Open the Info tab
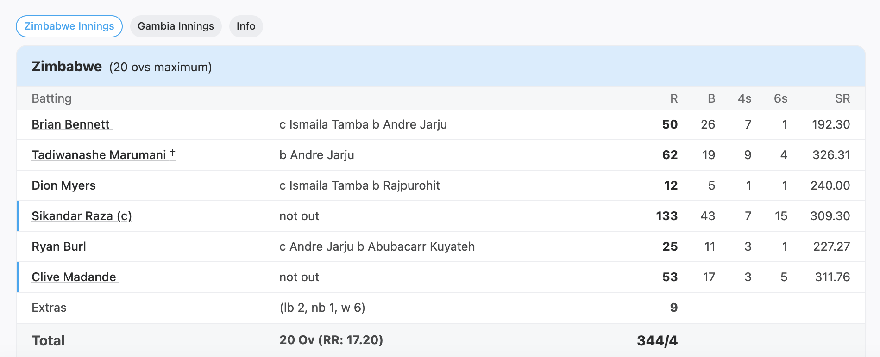The height and width of the screenshot is (357, 880). (x=246, y=26)
